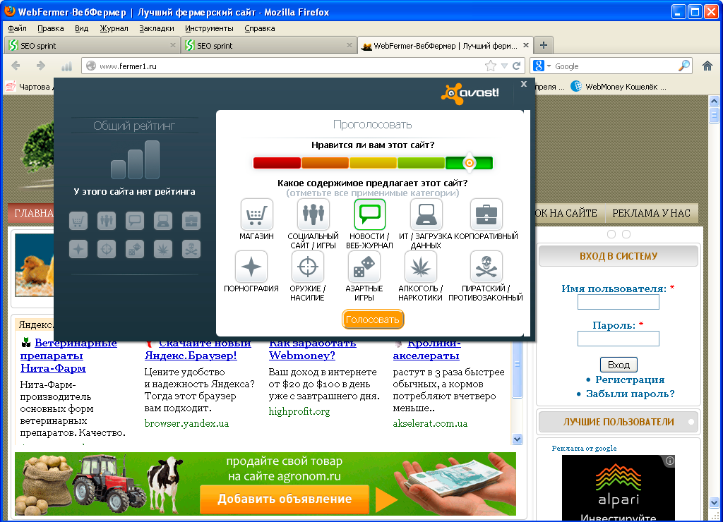Image resolution: width=723 pixels, height=522 pixels.
Task: Open the Файл menu
Action: [x=17, y=28]
